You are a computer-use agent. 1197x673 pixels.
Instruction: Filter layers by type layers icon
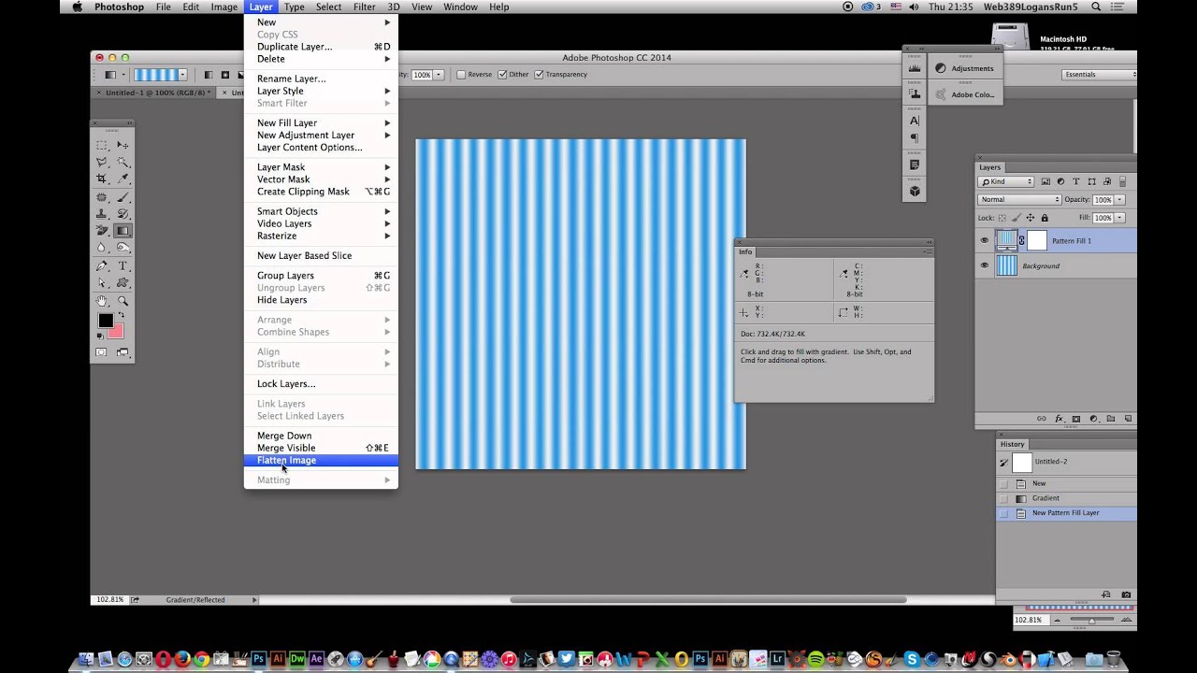pyautogui.click(x=1076, y=181)
